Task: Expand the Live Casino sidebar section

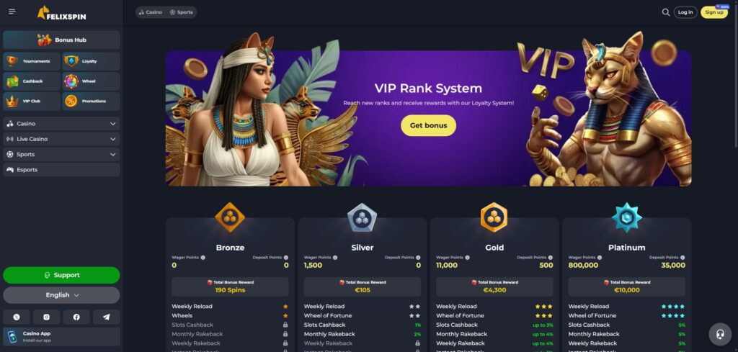Action: tap(61, 139)
